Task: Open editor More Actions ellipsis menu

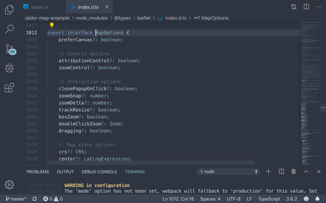Action: pyautogui.click(x=319, y=7)
